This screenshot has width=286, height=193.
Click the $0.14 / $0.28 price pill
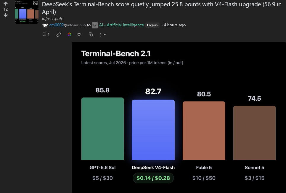(x=153, y=178)
